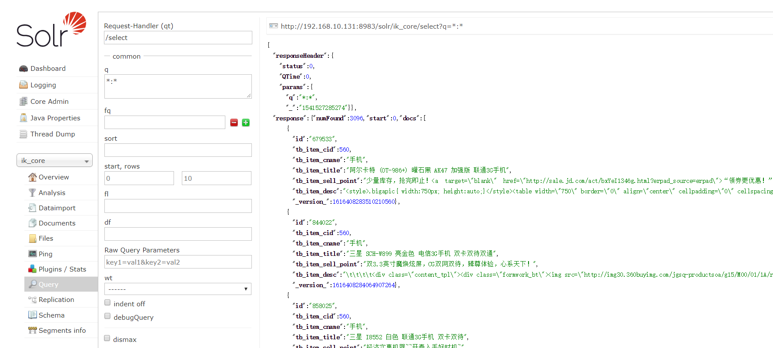Open the Files page
This screenshot has width=773, height=348.
point(46,239)
